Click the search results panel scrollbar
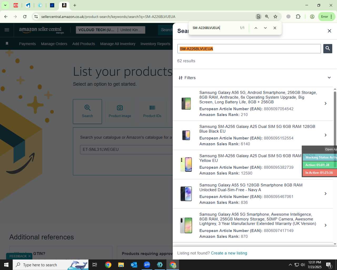This screenshot has width=337, height=270. point(335,129)
